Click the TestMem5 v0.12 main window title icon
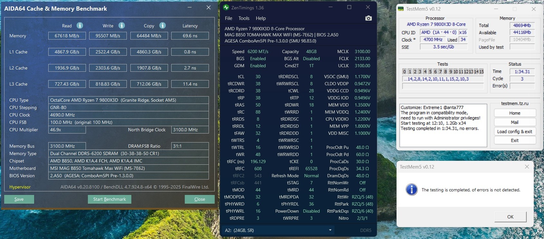The image size is (544, 239). pyautogui.click(x=401, y=9)
